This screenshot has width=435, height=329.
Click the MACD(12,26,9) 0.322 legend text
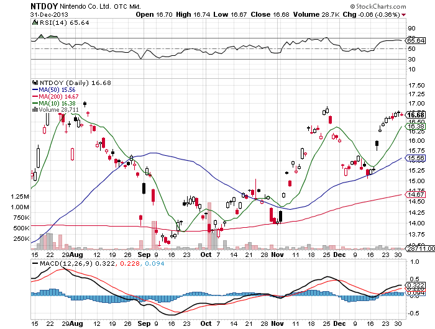[x=77, y=263]
